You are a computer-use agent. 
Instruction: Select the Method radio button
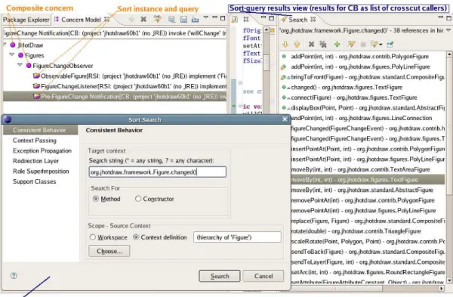(x=96, y=199)
